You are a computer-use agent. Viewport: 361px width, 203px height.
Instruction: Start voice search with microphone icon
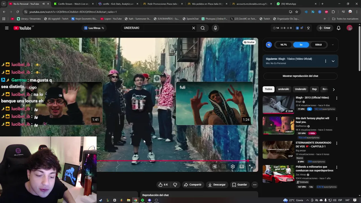coord(215,28)
